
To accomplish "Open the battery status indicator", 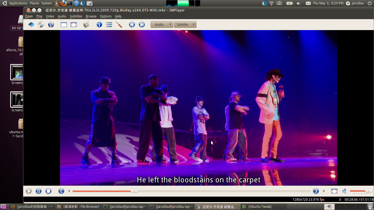I will (290, 3).
